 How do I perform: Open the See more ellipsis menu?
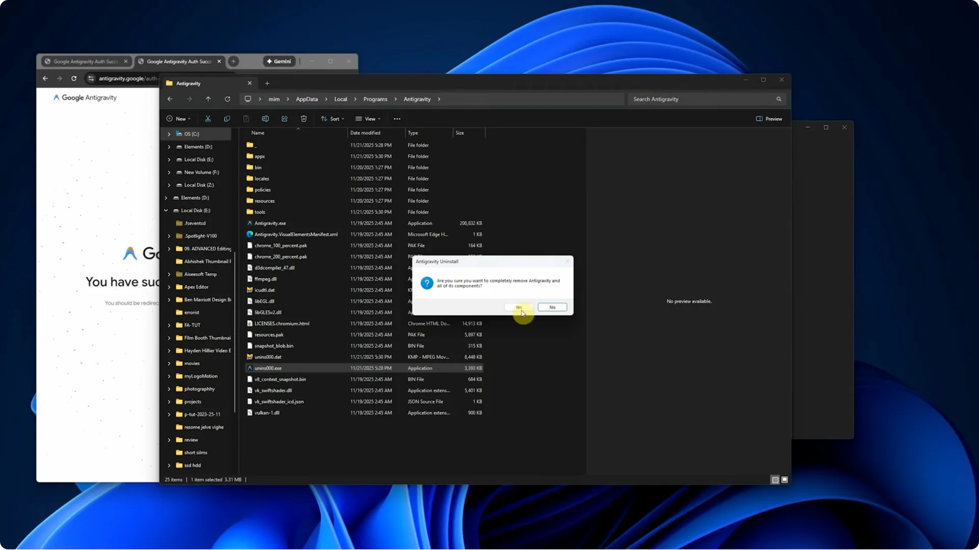397,119
